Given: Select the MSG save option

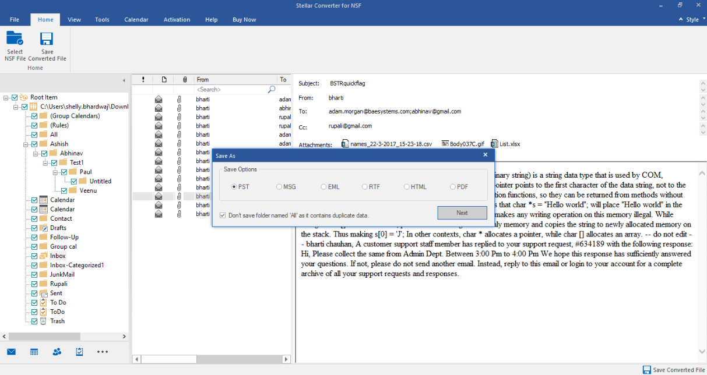Looking at the screenshot, I should pos(279,186).
